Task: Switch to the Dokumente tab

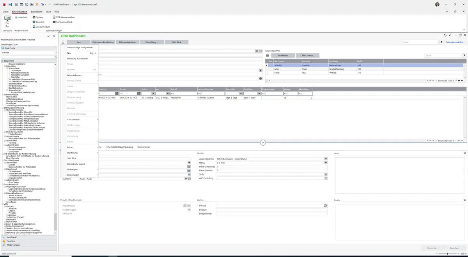Action: (x=144, y=147)
